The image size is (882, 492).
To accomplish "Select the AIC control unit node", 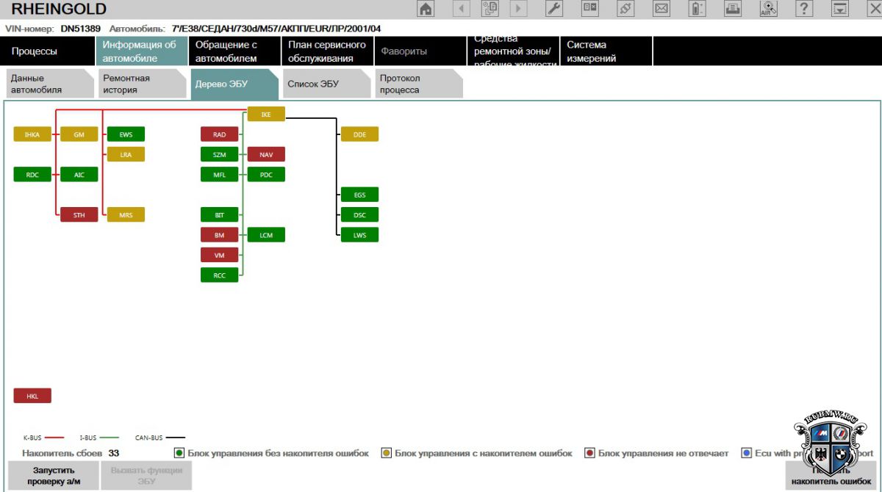I will tap(79, 175).
